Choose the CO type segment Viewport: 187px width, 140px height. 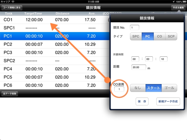coord(159,36)
